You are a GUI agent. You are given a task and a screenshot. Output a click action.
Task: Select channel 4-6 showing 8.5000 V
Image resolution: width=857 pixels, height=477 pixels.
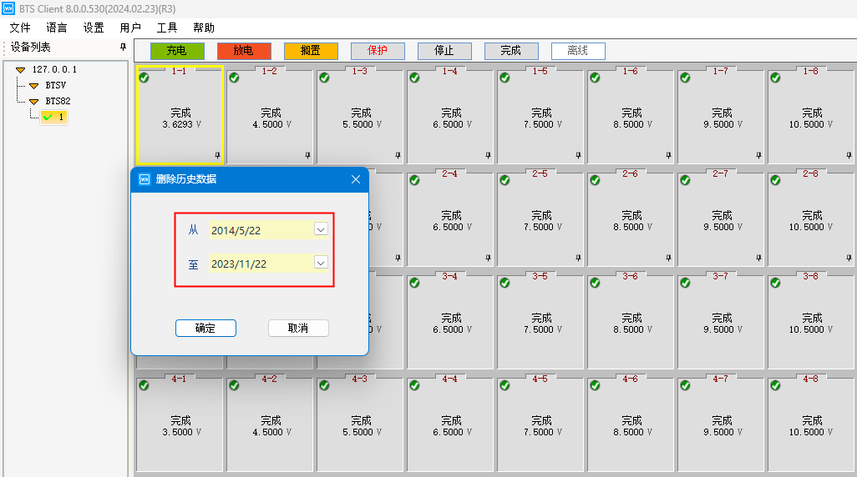point(630,424)
